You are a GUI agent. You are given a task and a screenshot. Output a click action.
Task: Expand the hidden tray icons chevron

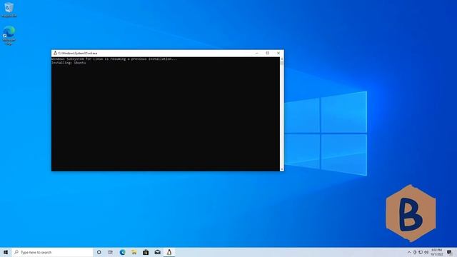pyautogui.click(x=409, y=252)
